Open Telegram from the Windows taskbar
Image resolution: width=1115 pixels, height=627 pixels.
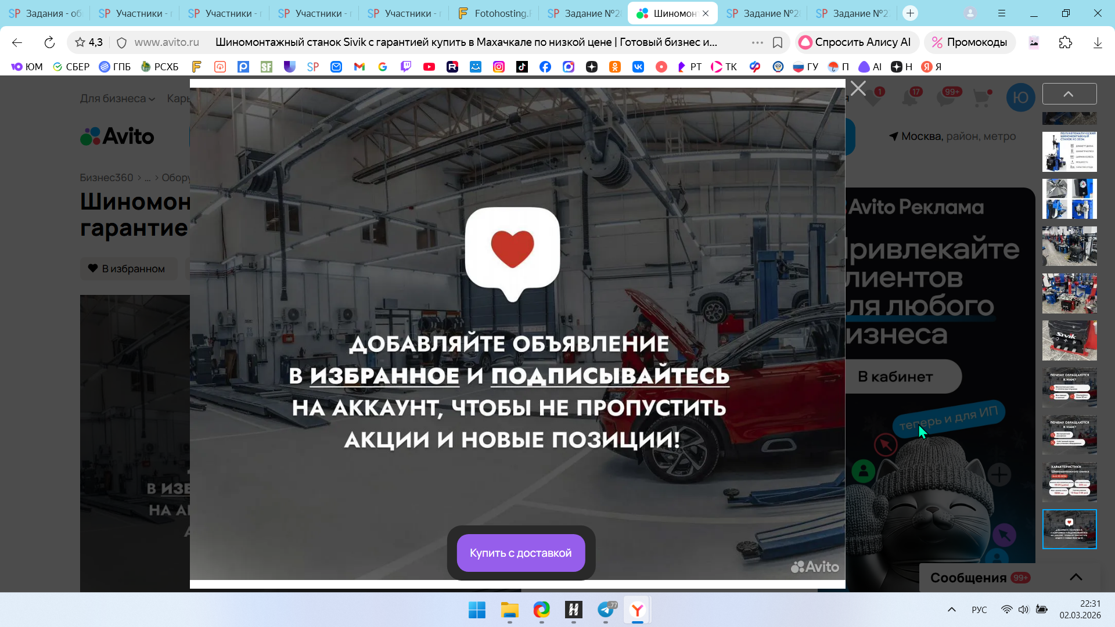pos(606,610)
